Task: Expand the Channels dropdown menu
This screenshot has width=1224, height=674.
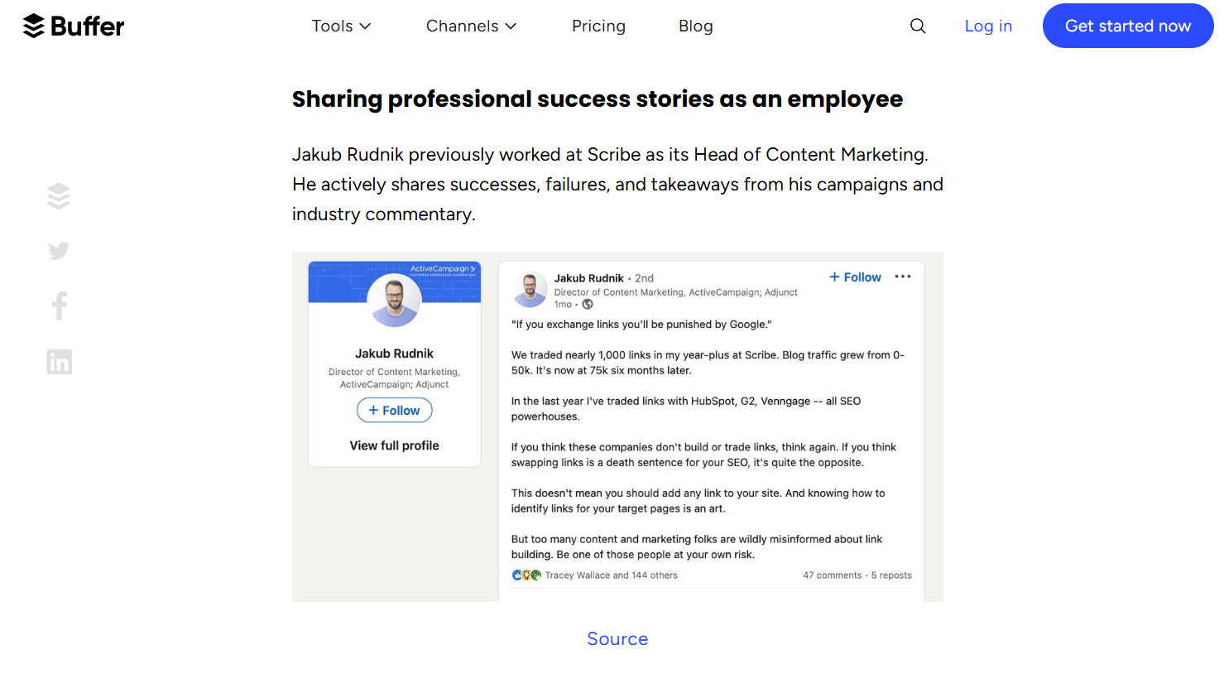Action: (471, 26)
